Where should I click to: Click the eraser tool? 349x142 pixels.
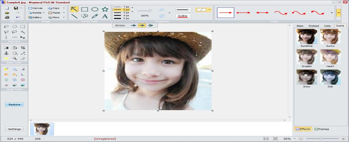point(23,58)
